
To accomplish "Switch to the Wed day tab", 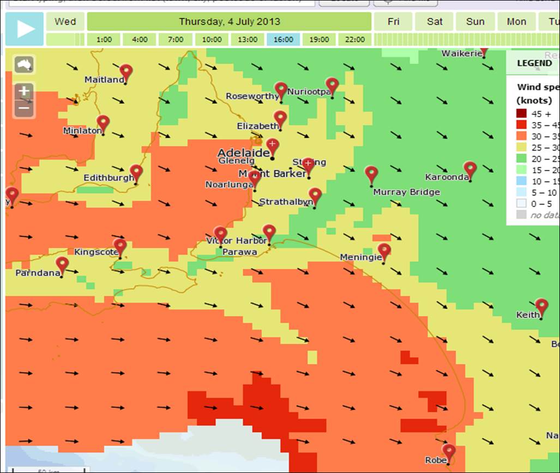I will point(65,22).
